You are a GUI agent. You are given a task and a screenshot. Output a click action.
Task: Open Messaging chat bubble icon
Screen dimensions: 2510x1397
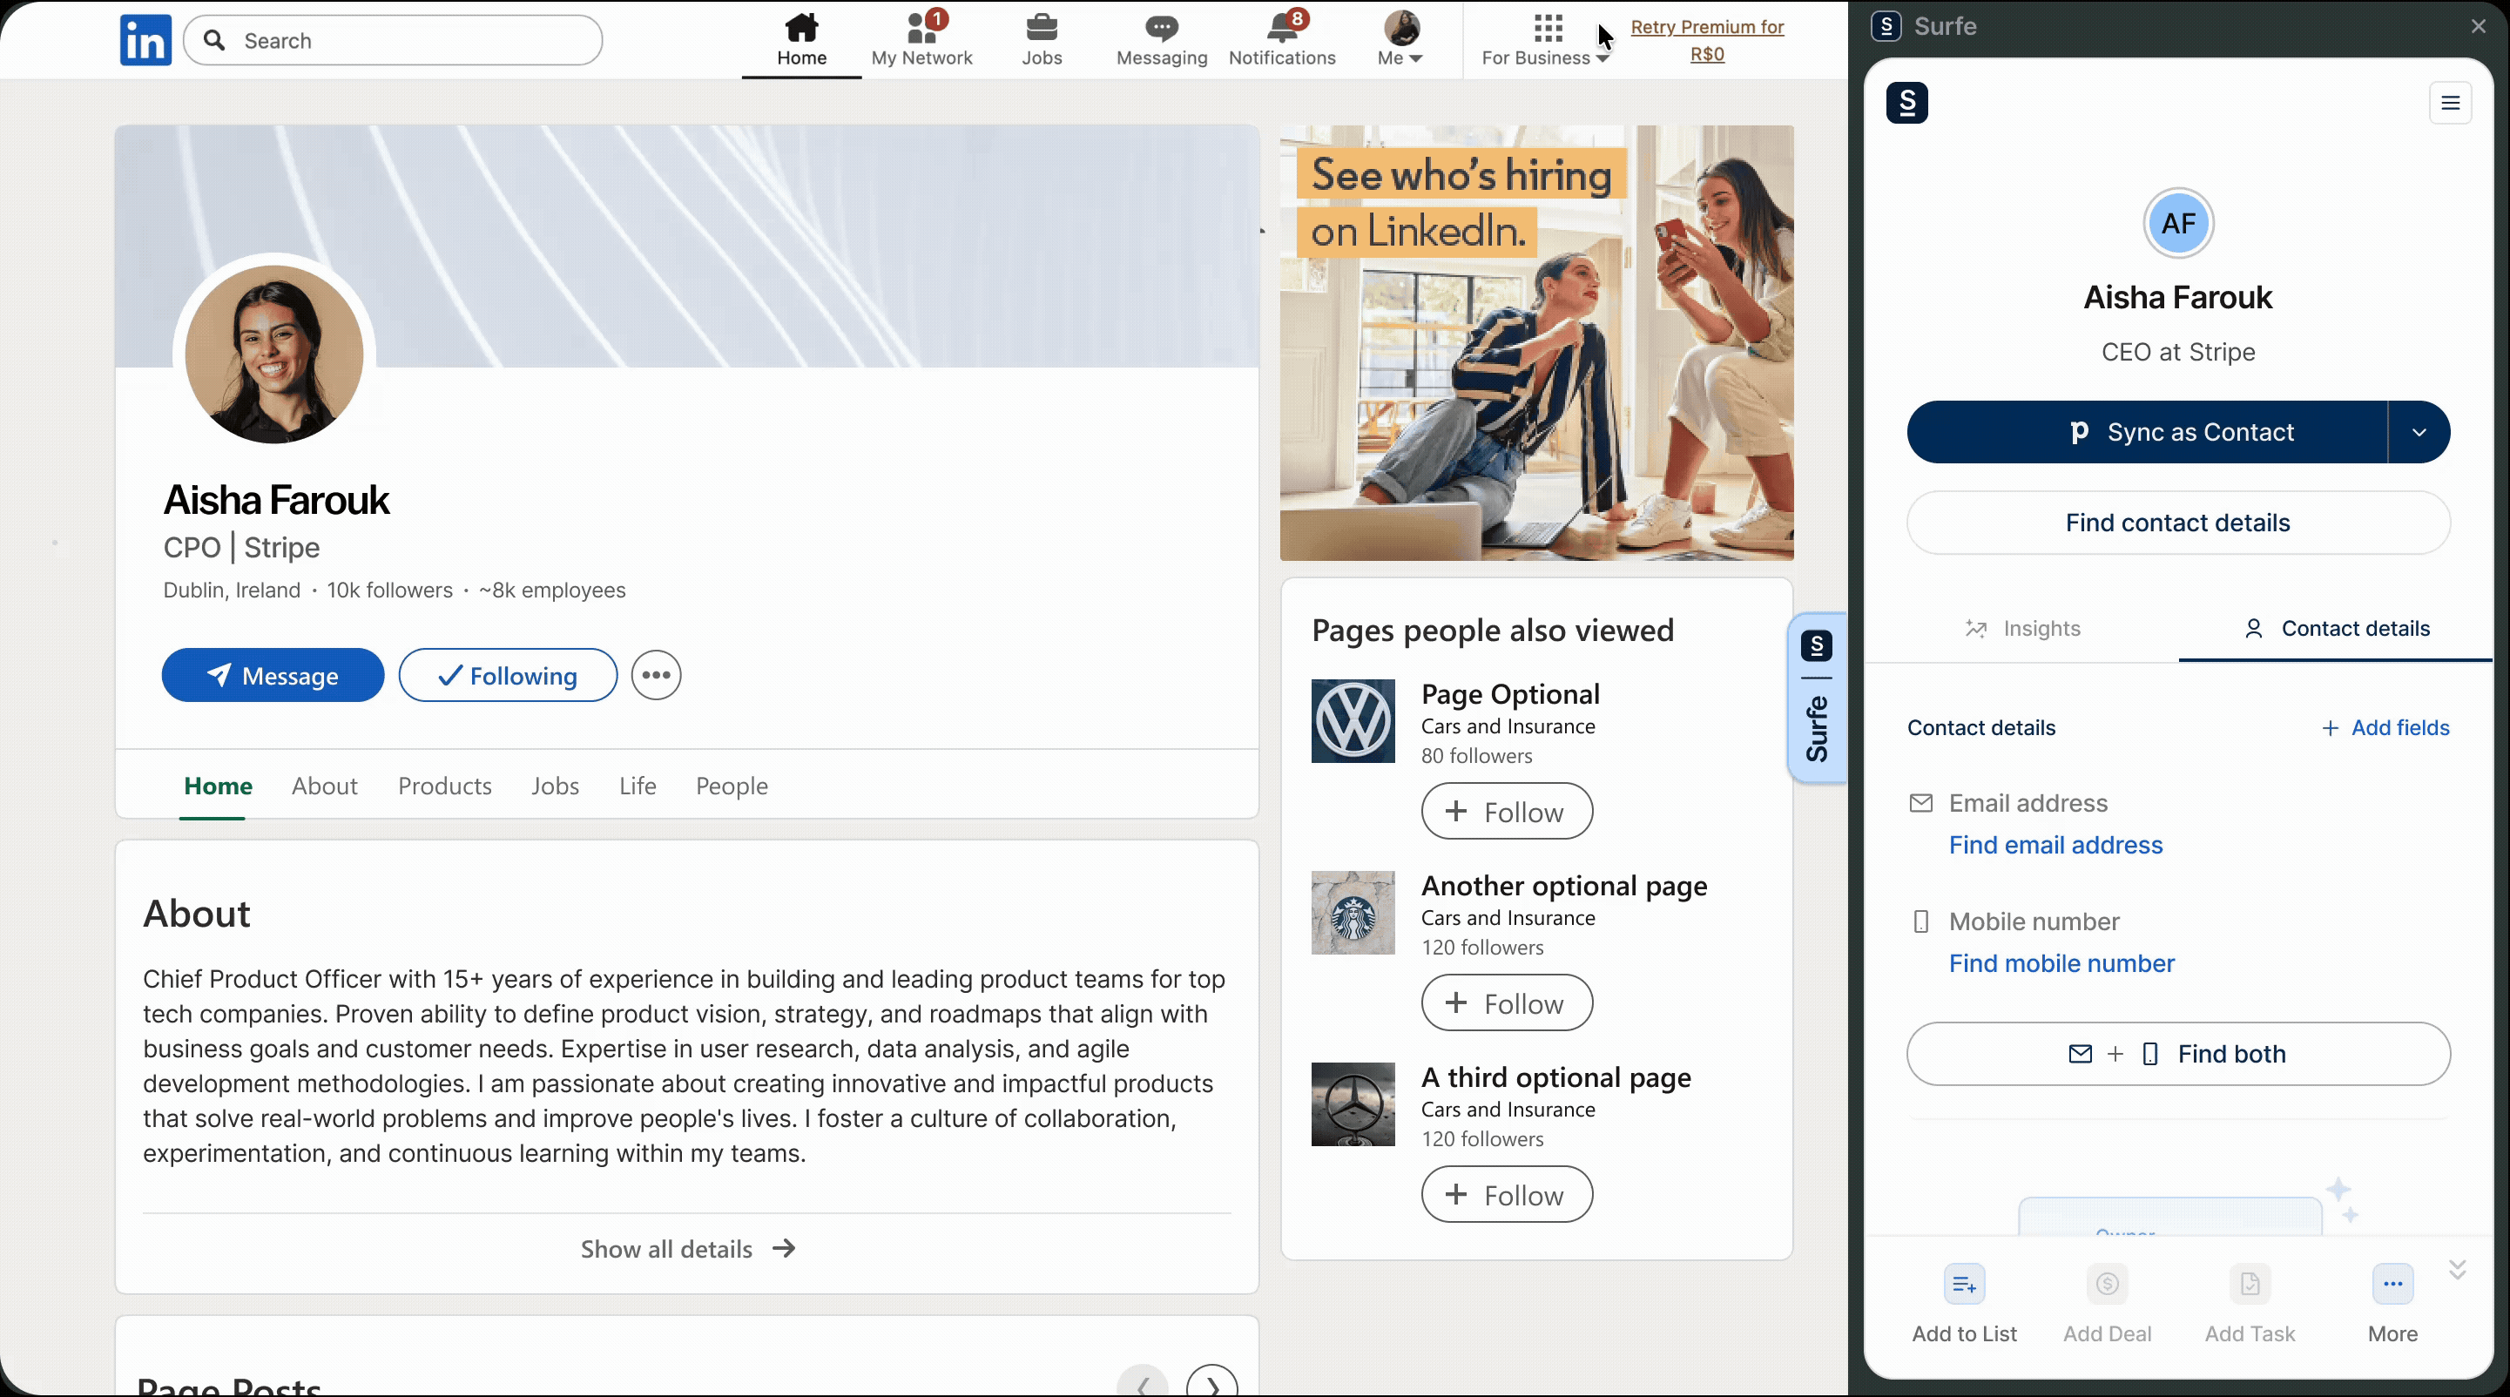pos(1162,40)
